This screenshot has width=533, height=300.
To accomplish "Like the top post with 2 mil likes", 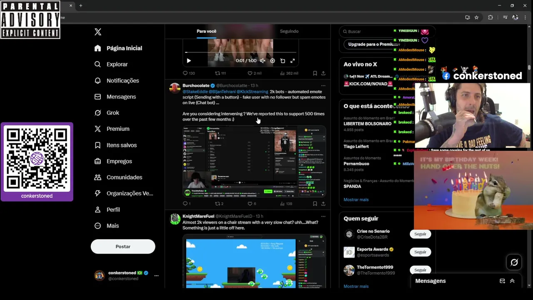I will click(254, 73).
